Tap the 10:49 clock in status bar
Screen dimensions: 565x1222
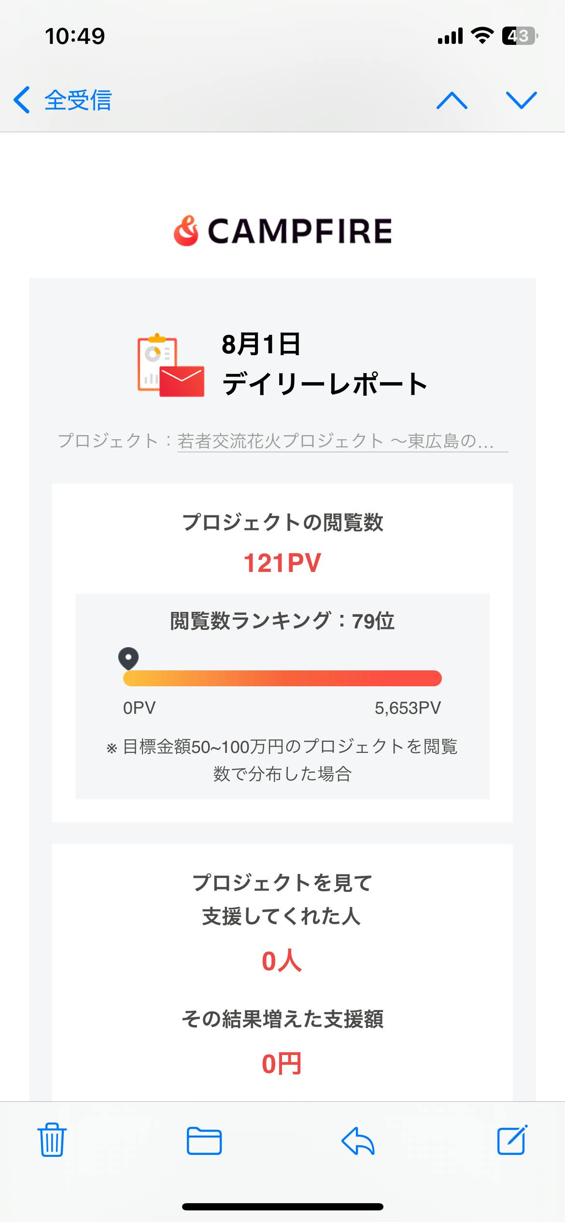point(75,36)
